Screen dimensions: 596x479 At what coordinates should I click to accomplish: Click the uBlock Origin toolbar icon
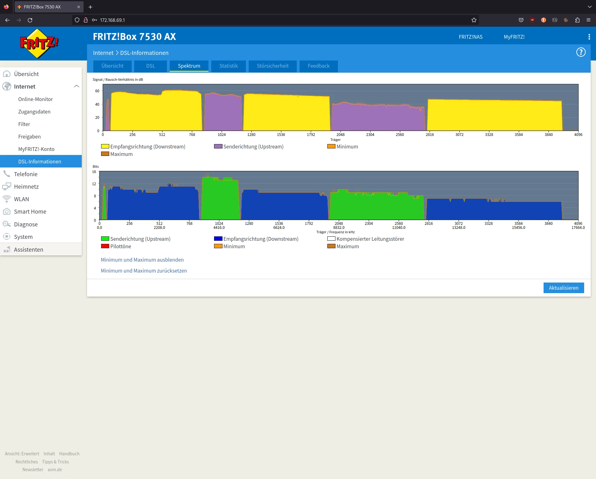coord(532,20)
